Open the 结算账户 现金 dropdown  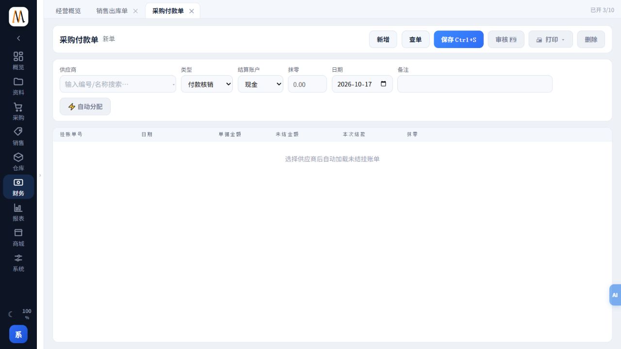pyautogui.click(x=261, y=84)
